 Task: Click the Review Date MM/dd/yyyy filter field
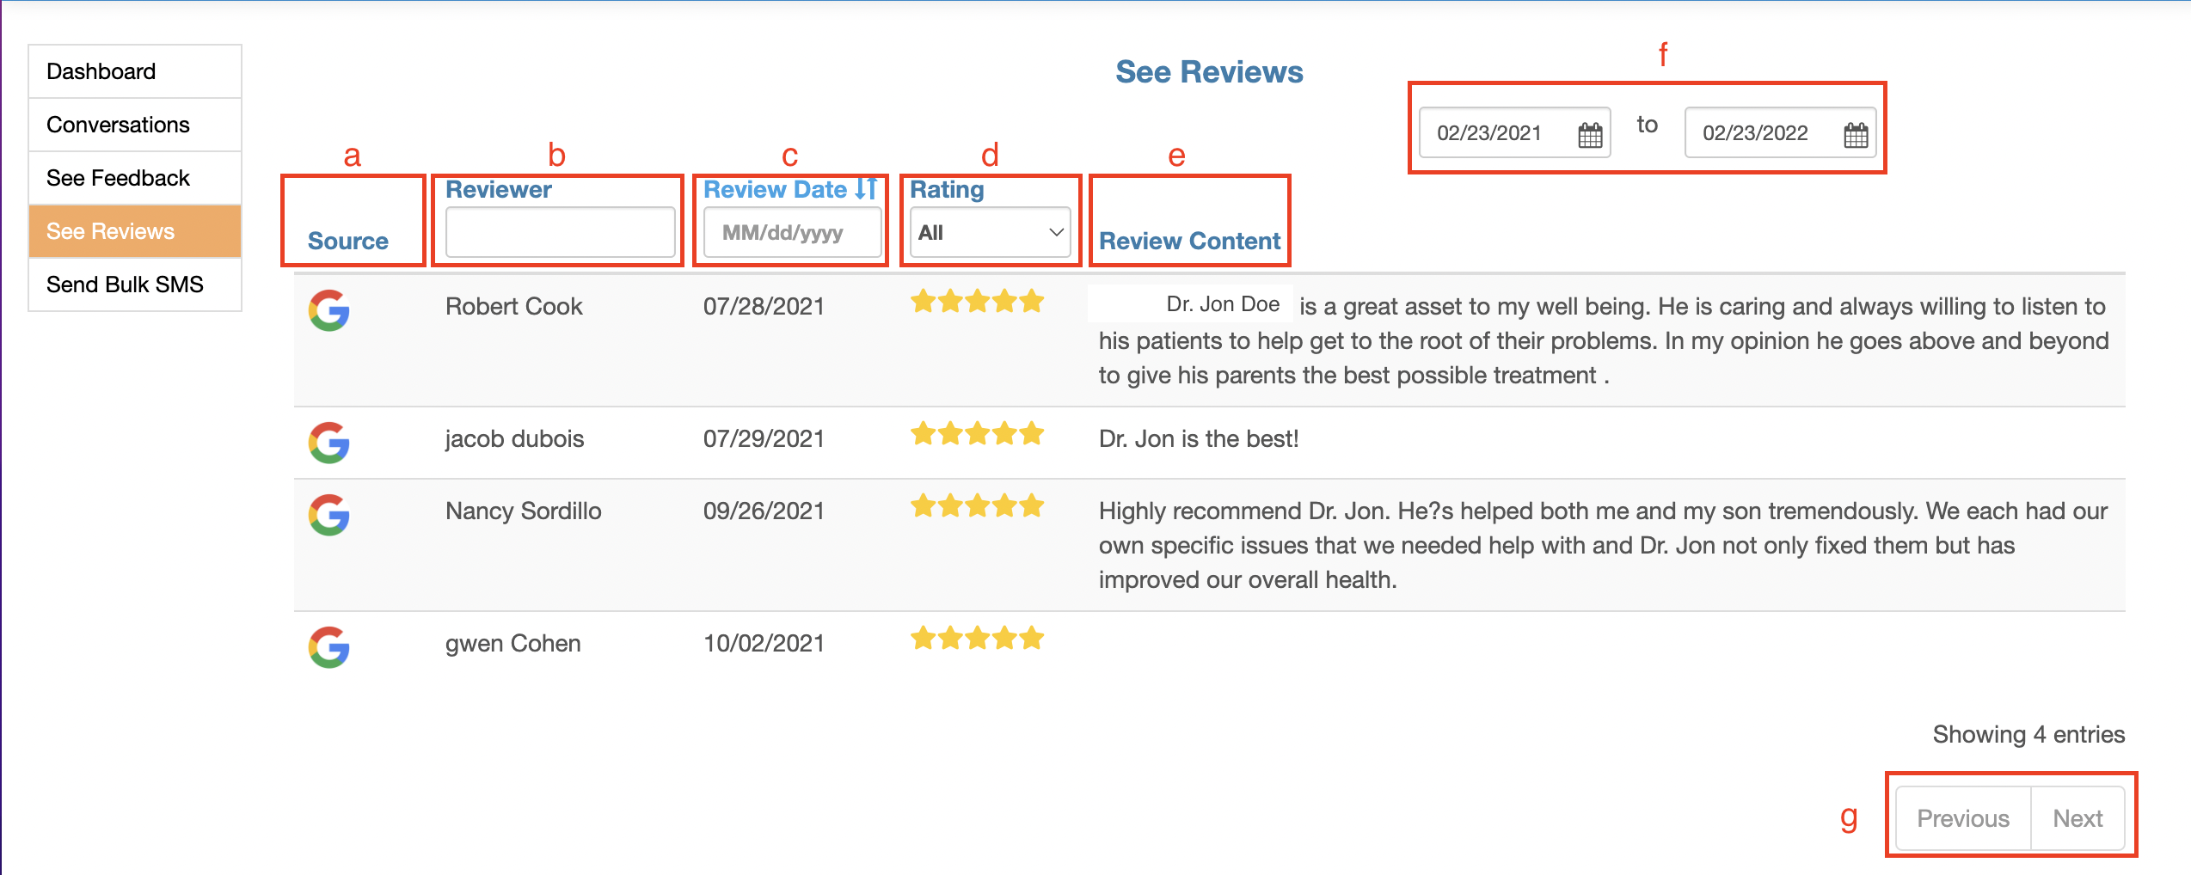pos(792,232)
